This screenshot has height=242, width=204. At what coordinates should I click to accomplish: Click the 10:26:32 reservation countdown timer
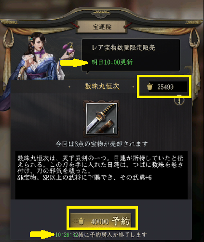click(x=67, y=235)
